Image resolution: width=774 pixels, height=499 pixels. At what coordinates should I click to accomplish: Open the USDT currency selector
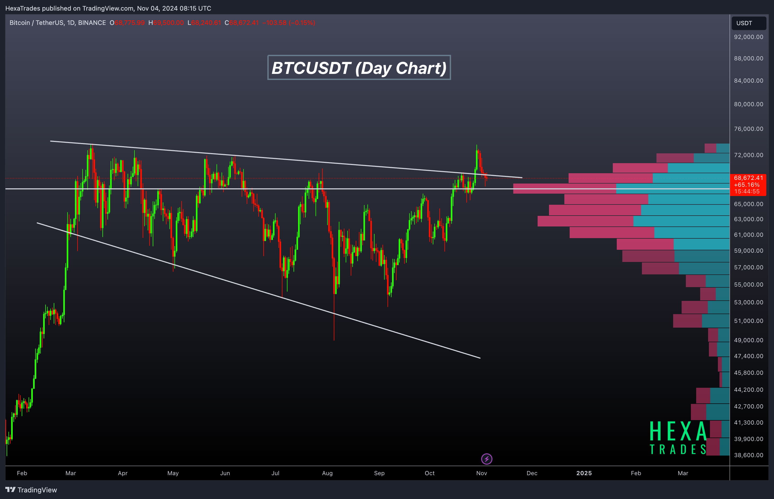[x=749, y=23]
